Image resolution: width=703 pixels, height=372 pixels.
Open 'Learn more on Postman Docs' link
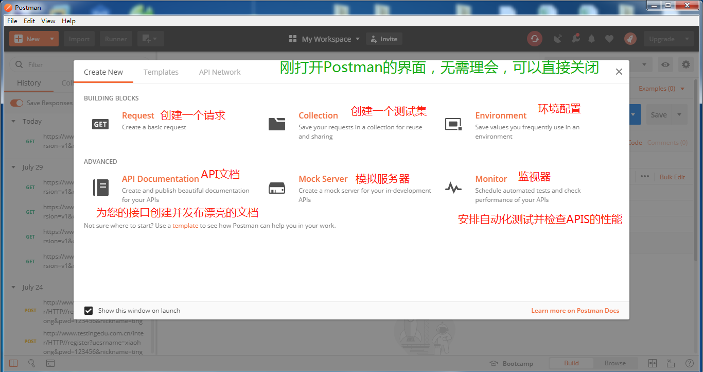click(x=575, y=311)
